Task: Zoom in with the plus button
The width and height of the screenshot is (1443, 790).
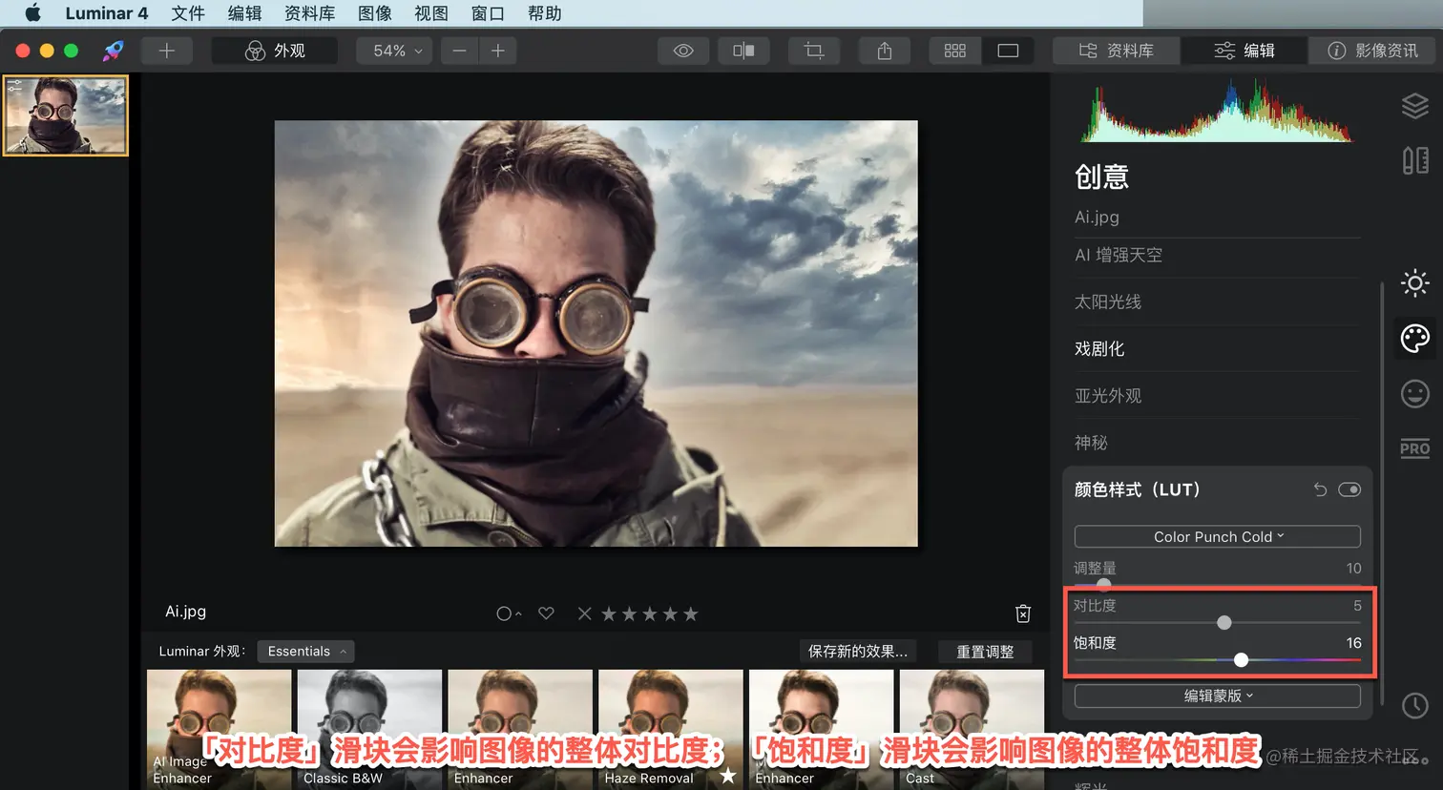Action: tap(498, 51)
